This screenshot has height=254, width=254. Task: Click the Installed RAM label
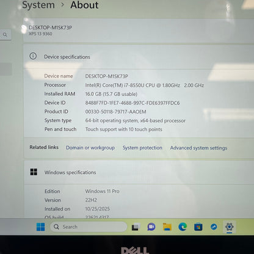[60, 94]
